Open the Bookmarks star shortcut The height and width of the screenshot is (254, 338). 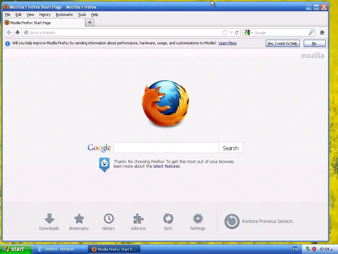pos(79,219)
